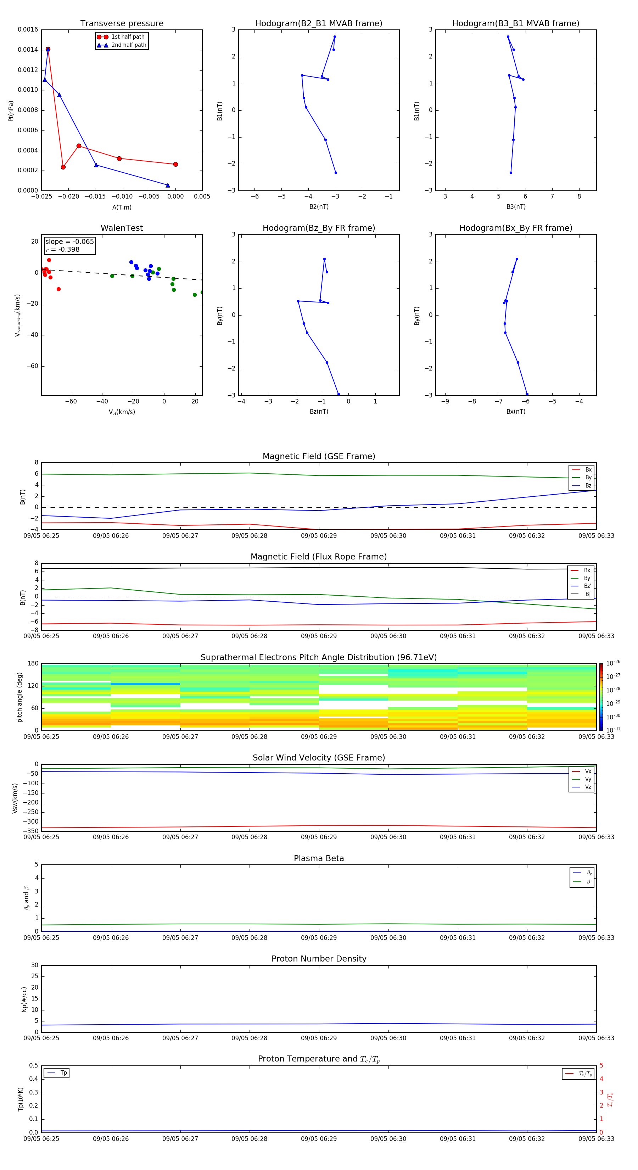Click the "Plasma Beta" plot title
The width and height of the screenshot is (638, 1170).
click(319, 858)
